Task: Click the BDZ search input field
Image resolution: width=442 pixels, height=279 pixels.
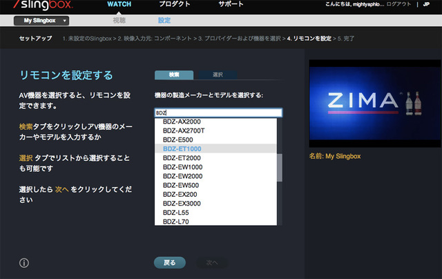Action: (x=218, y=113)
